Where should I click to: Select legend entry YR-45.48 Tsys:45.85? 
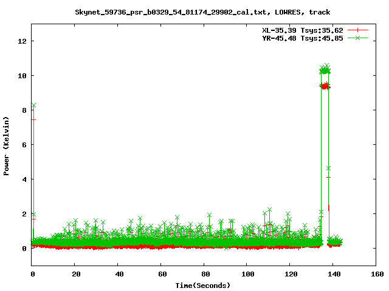[303, 38]
